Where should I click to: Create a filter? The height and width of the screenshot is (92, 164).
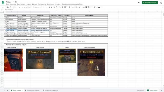91,7
